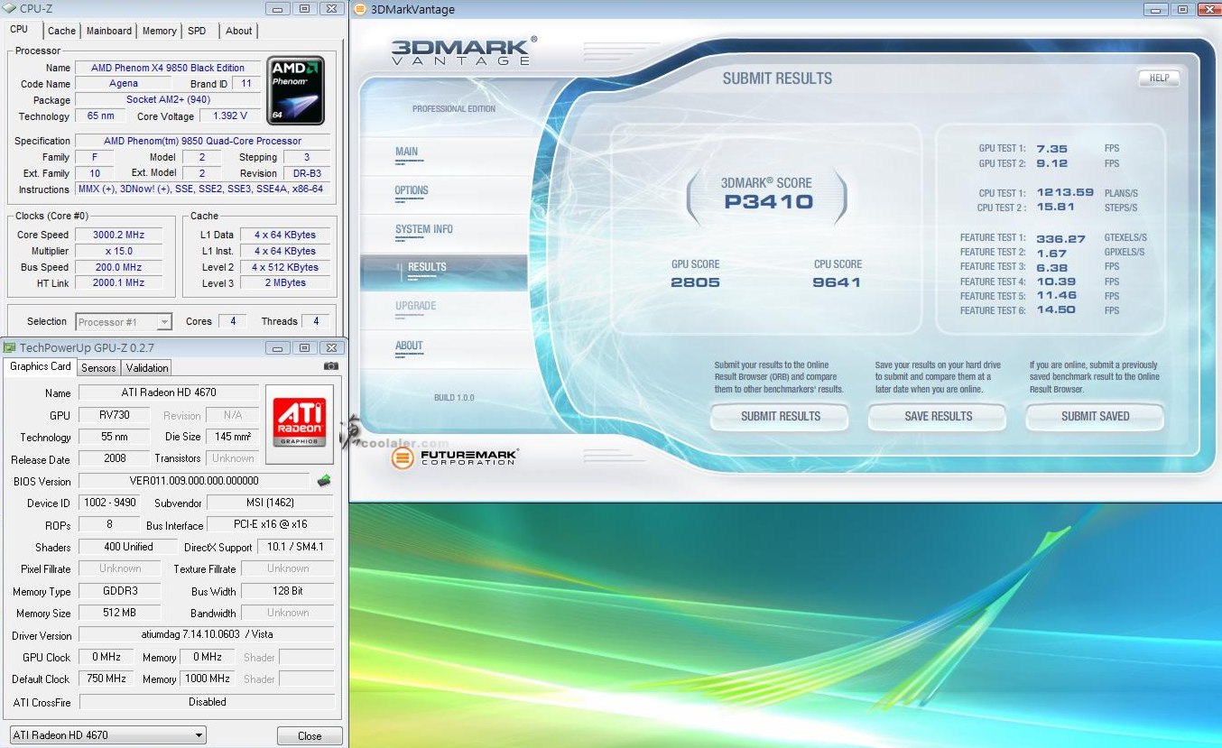Switch to the Mainboard tab in CPU-Z
This screenshot has width=1222, height=748.
point(109,31)
